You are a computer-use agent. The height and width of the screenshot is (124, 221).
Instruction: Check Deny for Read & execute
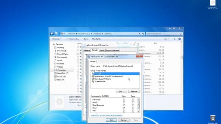[x=133, y=105]
